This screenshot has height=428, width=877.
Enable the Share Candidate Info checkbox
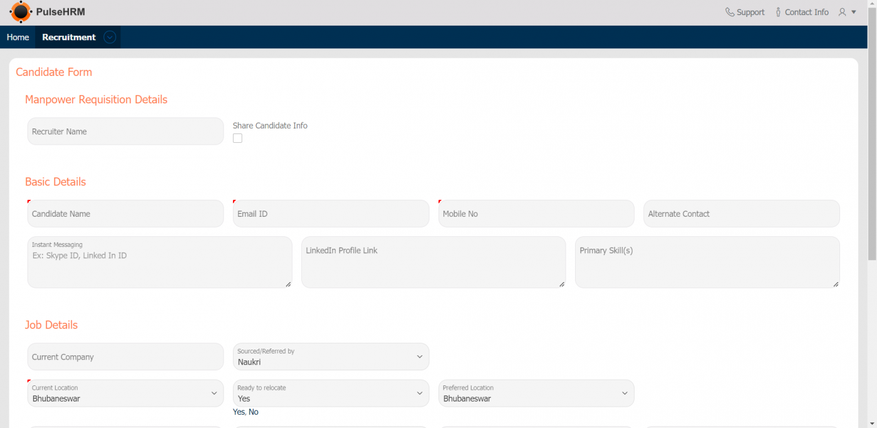click(x=237, y=138)
